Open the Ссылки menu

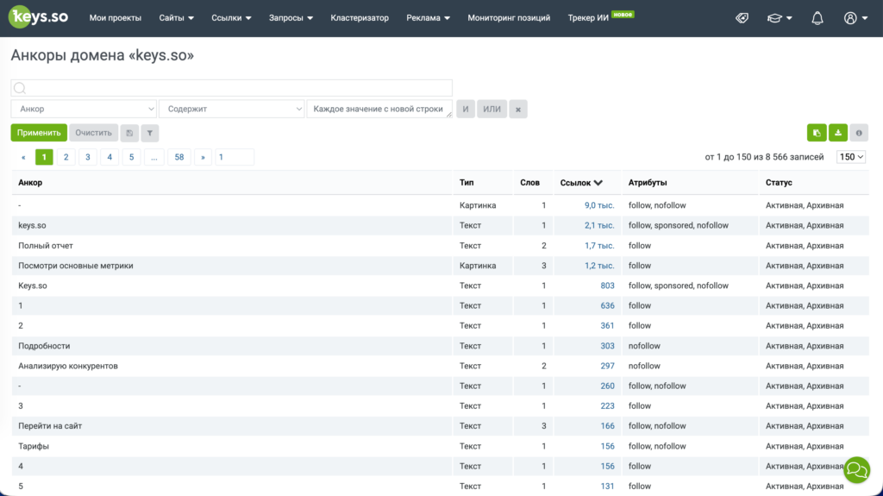pos(231,18)
